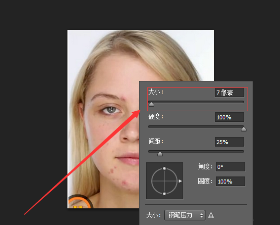Viewport: 280px width, 225px height.
Task: Click the arrowhead on the brush angle circle
Action: 180,181
